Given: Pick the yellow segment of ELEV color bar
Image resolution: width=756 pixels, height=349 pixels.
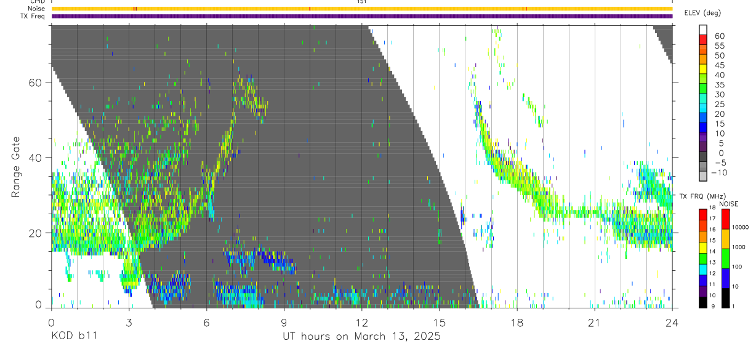Looking at the screenshot, I should click(704, 70).
